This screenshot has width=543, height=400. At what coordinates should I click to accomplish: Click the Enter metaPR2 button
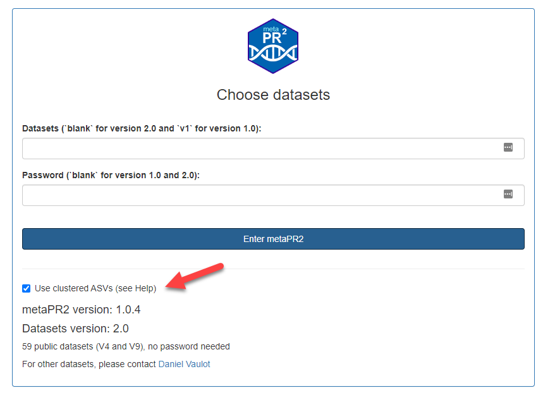(x=273, y=239)
